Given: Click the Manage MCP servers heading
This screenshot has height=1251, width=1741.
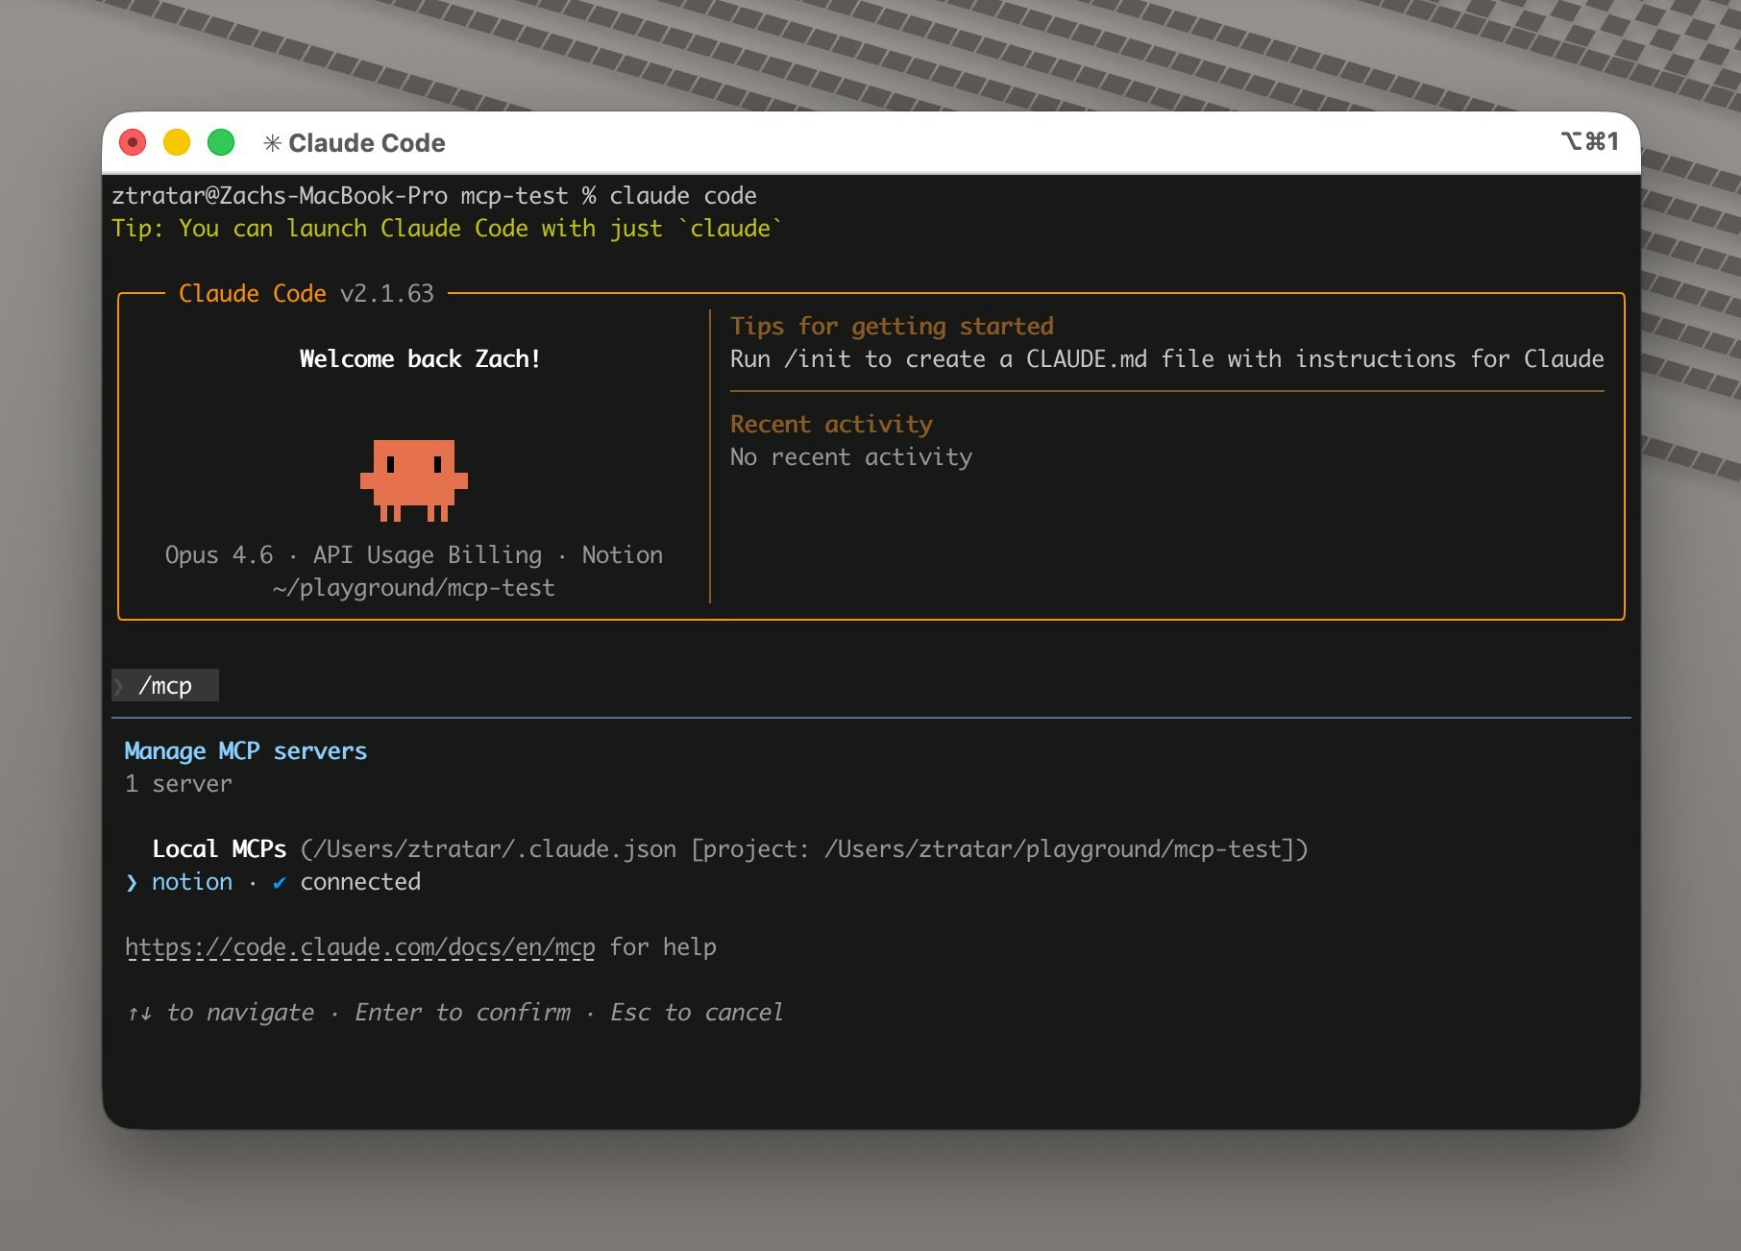Looking at the screenshot, I should point(246,751).
